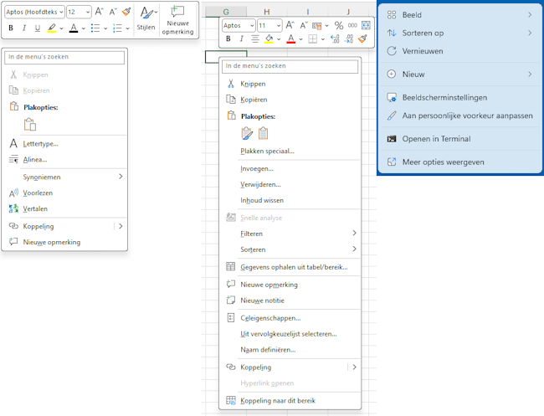
Task: Click the decrease decimal places icon
Action: [348, 39]
